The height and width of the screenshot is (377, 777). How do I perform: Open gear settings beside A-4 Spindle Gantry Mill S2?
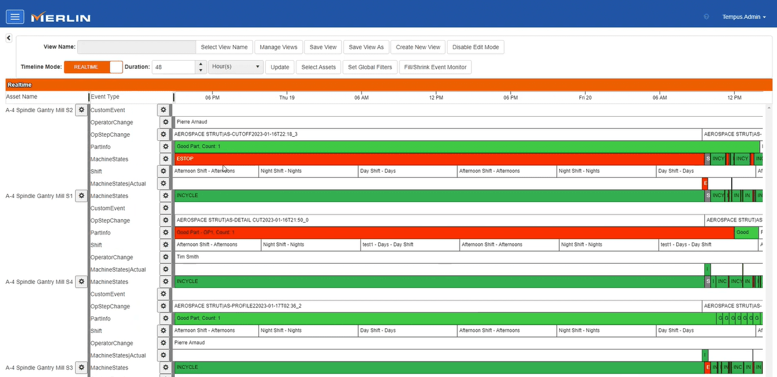(81, 110)
